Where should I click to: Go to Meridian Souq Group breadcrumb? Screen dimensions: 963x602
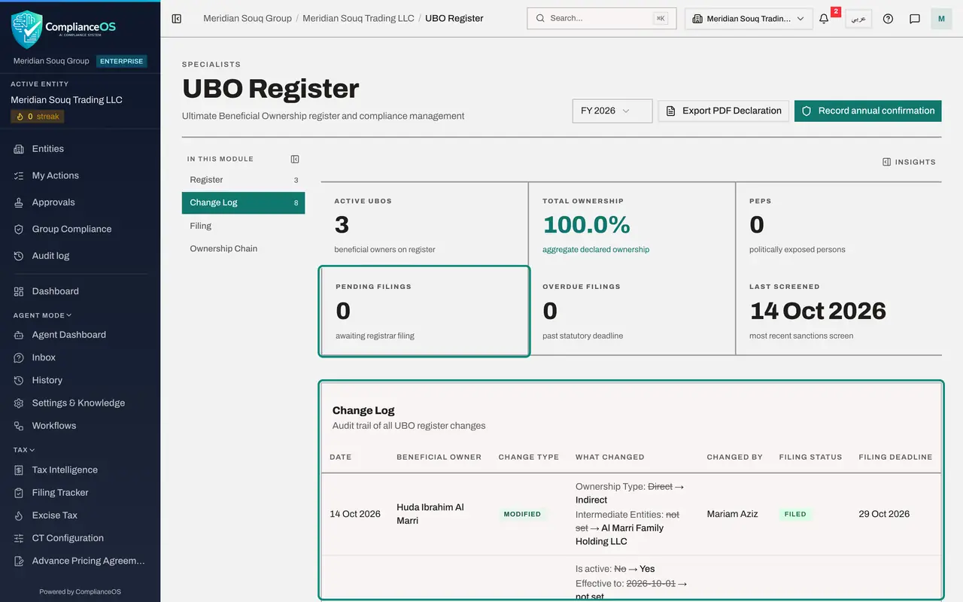point(248,18)
